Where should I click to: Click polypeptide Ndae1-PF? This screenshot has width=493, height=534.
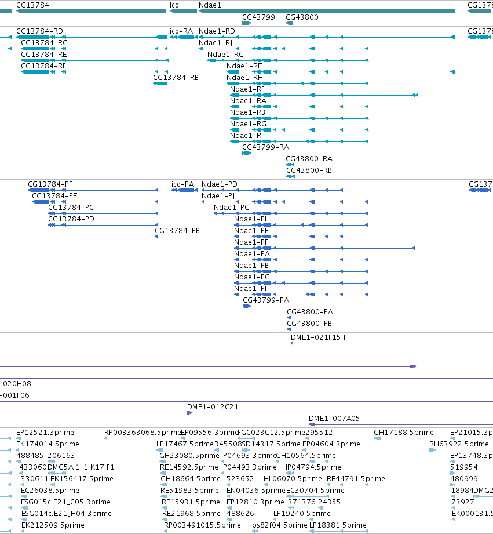click(251, 242)
